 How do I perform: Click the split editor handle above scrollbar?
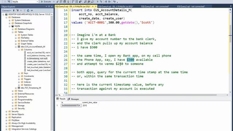coord(230,10)
